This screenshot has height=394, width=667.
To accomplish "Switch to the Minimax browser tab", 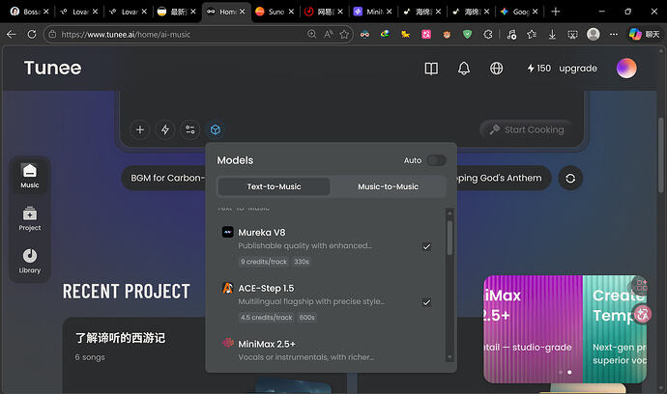I will tap(372, 12).
